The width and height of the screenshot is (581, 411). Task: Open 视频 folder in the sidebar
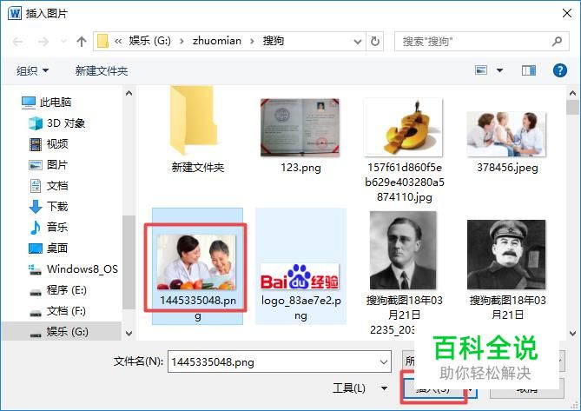48,143
